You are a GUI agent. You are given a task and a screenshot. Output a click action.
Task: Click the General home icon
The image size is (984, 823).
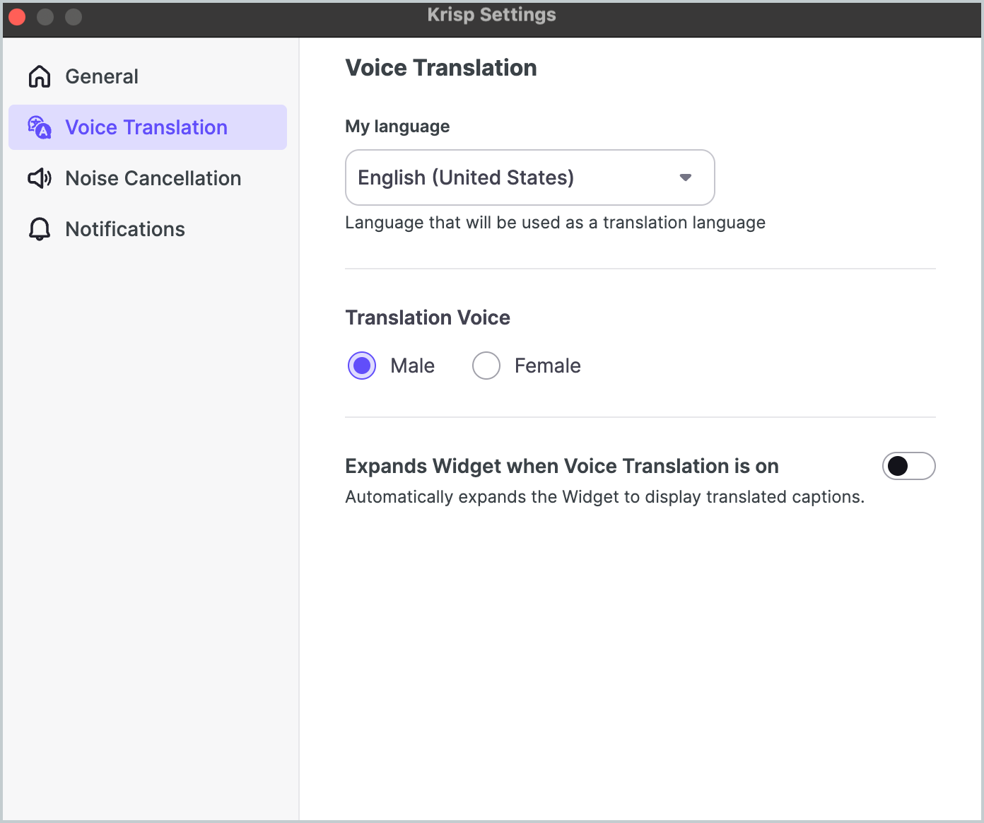pos(39,76)
